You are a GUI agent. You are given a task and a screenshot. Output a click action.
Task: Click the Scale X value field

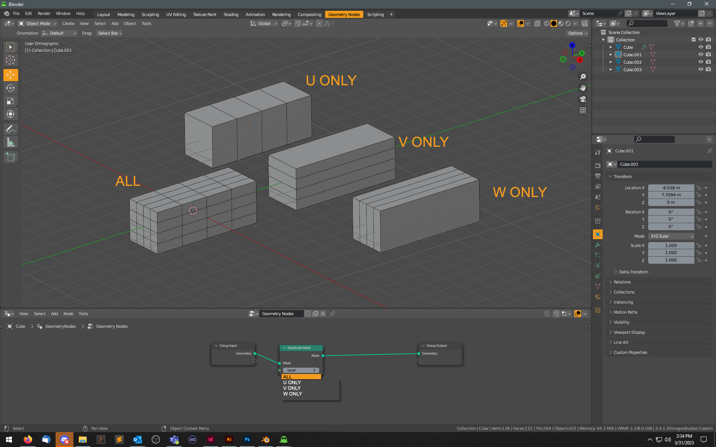tap(671, 245)
